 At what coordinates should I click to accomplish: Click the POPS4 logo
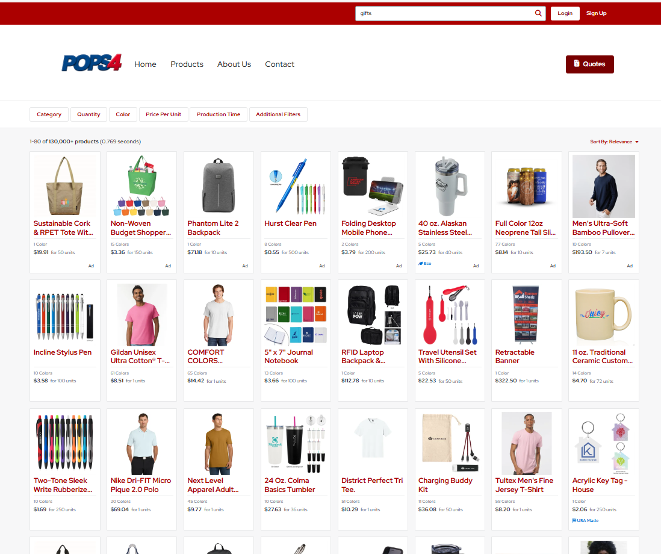pos(92,63)
